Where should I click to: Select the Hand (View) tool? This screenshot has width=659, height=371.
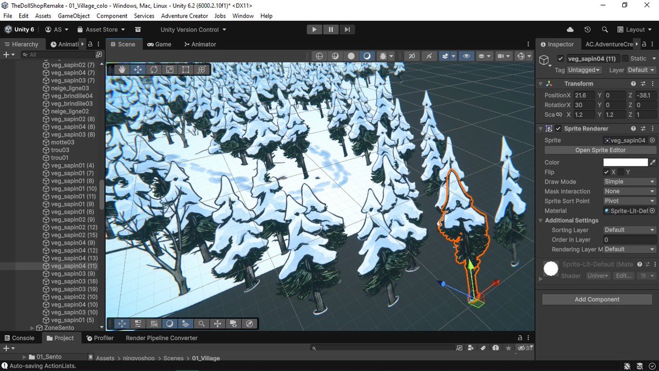[122, 69]
